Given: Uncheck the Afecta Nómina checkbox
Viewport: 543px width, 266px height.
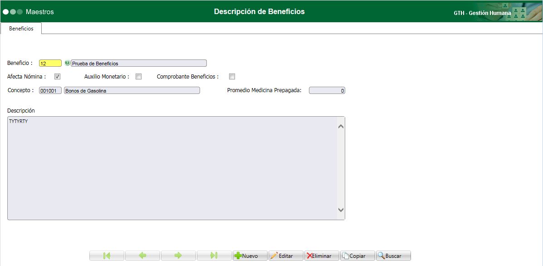Looking at the screenshot, I should click(x=58, y=77).
